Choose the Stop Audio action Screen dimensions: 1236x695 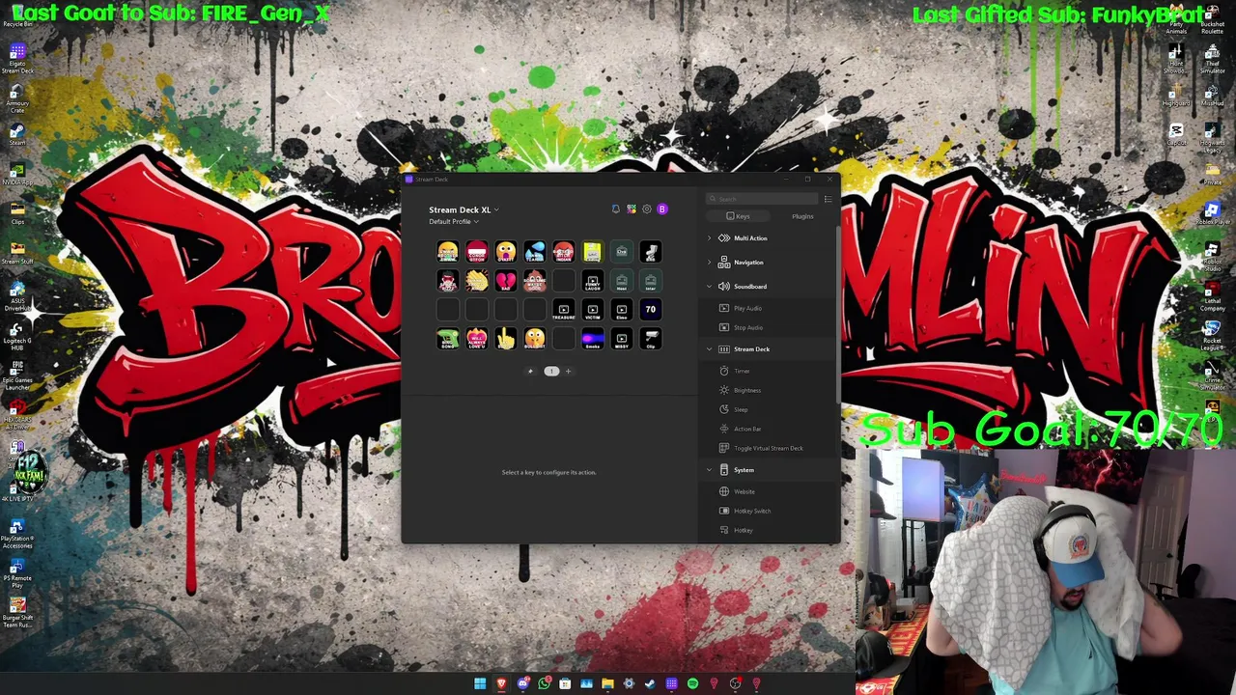coord(747,327)
